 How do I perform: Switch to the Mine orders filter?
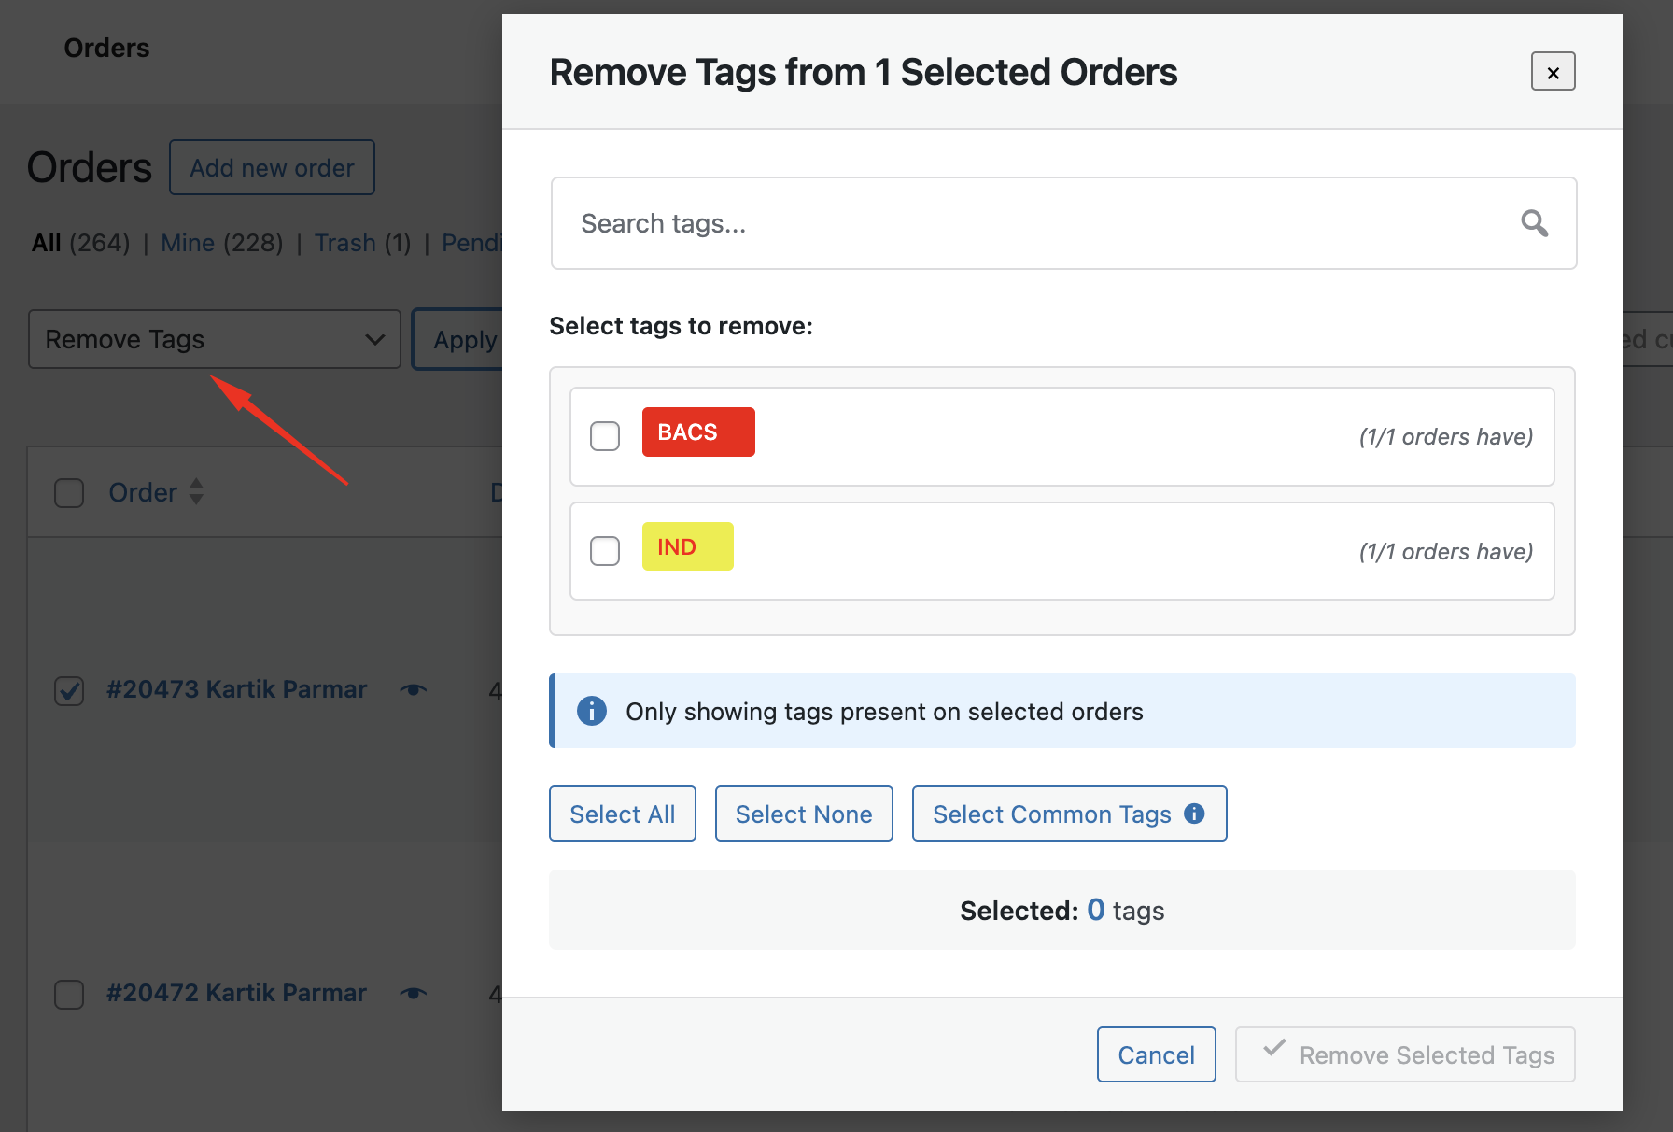click(188, 243)
